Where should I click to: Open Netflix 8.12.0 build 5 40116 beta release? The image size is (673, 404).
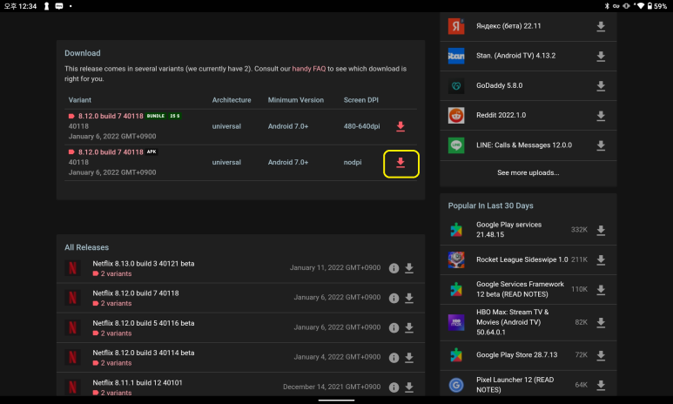click(x=144, y=323)
